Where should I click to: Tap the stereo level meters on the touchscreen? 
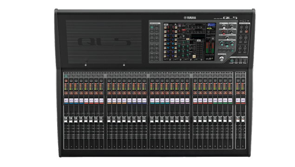coord(210,48)
